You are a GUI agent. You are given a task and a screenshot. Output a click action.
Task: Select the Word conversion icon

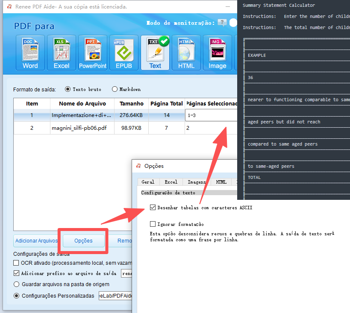click(29, 51)
